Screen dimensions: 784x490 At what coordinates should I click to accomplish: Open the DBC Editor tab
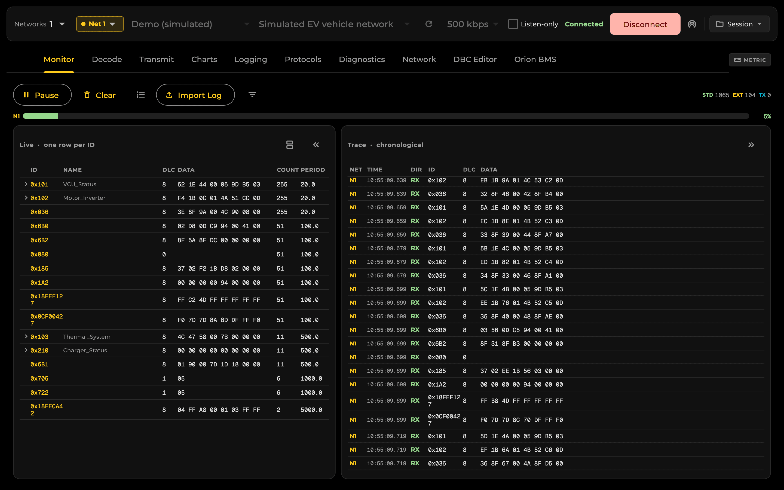(x=475, y=60)
